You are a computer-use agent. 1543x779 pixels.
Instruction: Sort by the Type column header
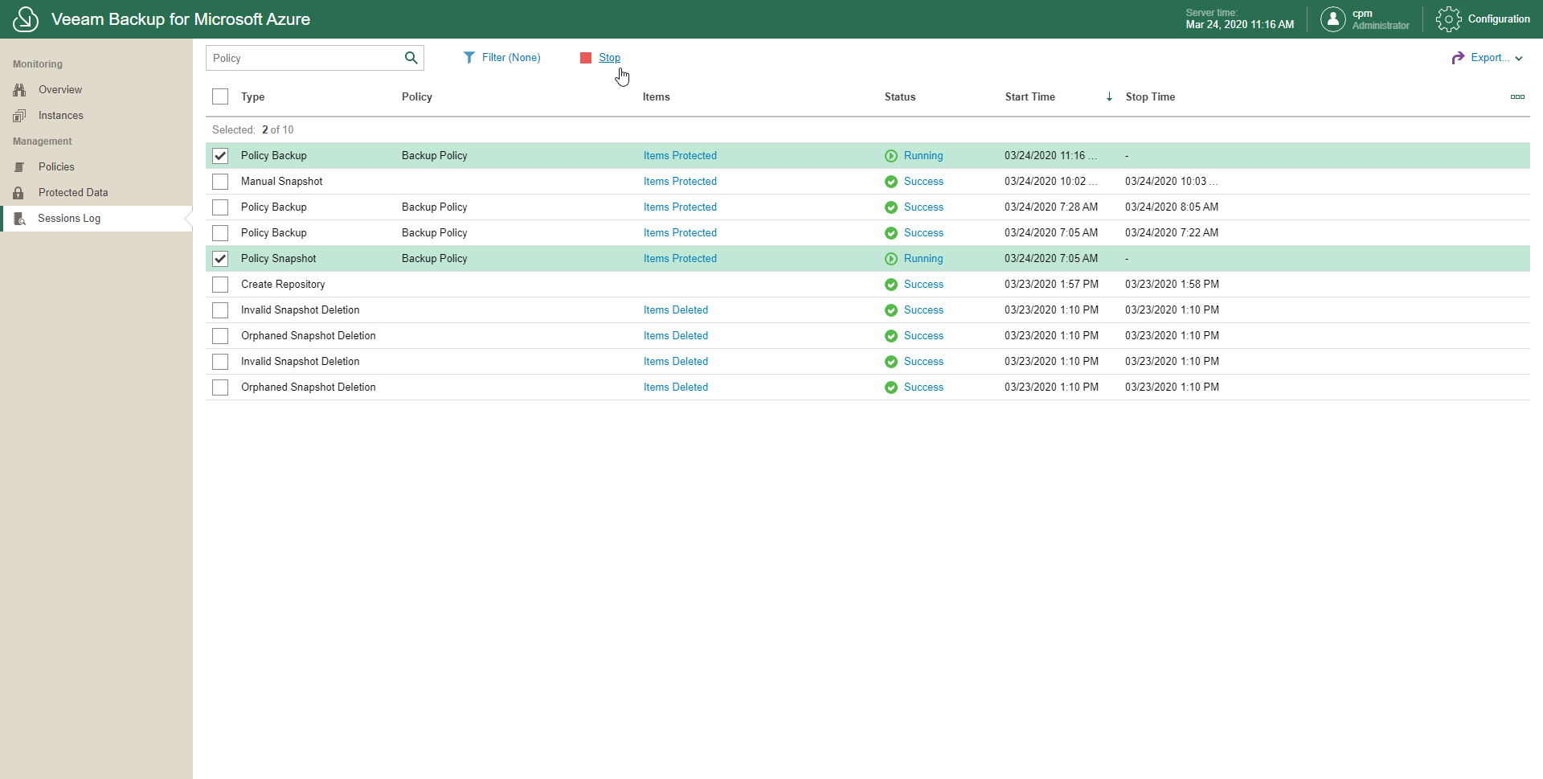[252, 96]
